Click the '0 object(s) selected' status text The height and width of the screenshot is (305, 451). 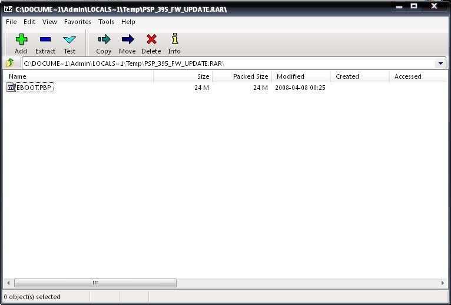point(32,297)
